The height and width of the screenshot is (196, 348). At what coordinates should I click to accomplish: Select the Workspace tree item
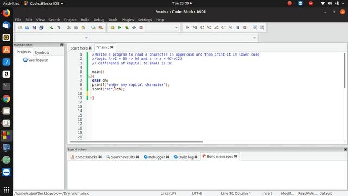35,60
